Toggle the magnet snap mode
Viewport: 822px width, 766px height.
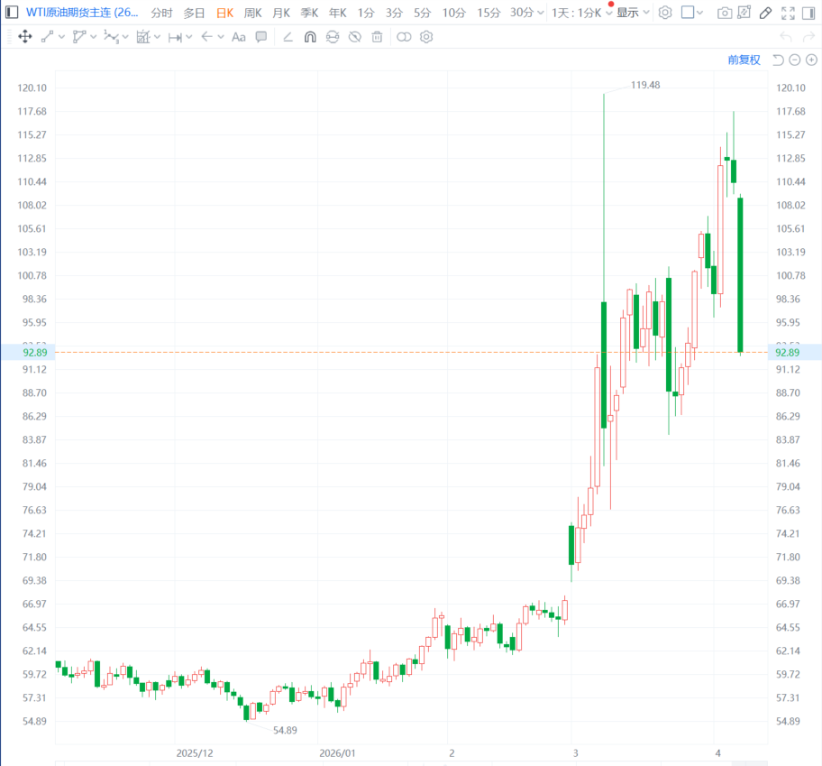point(310,37)
